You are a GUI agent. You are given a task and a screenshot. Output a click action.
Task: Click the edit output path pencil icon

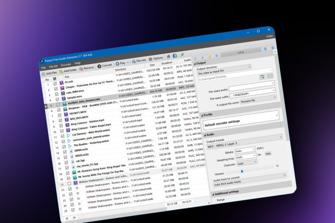tap(263, 77)
